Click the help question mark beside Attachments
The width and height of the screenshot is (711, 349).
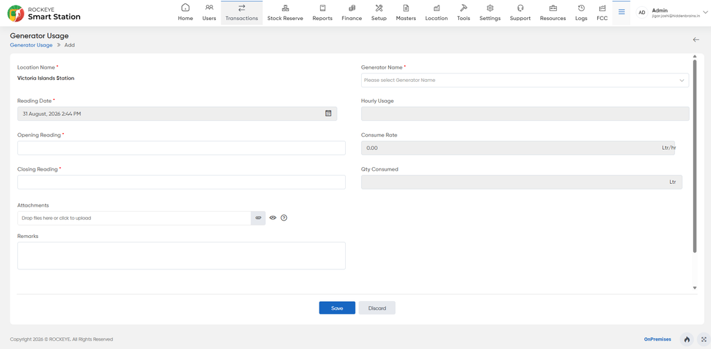[284, 218]
